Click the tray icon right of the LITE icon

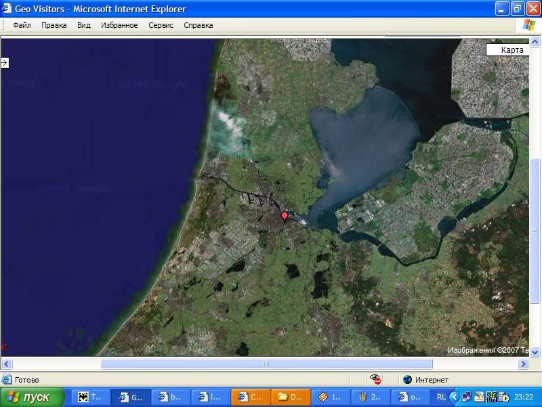click(503, 397)
